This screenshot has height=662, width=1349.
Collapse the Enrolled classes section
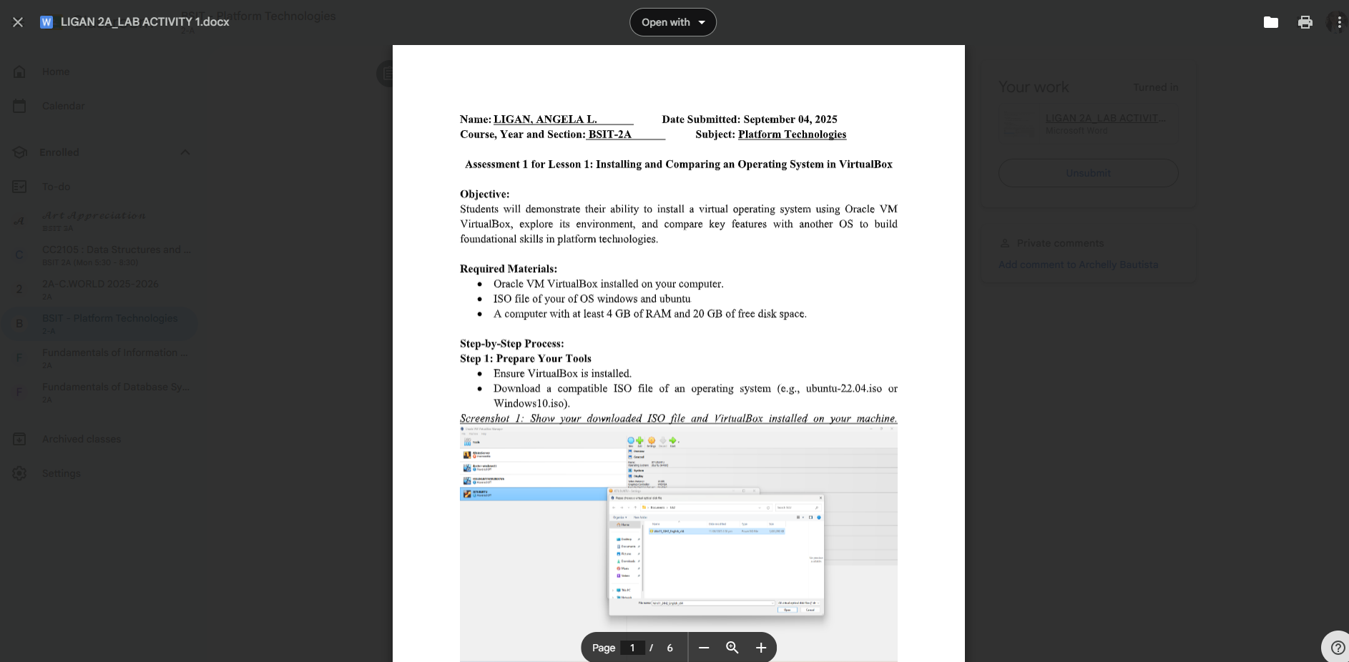(x=185, y=152)
